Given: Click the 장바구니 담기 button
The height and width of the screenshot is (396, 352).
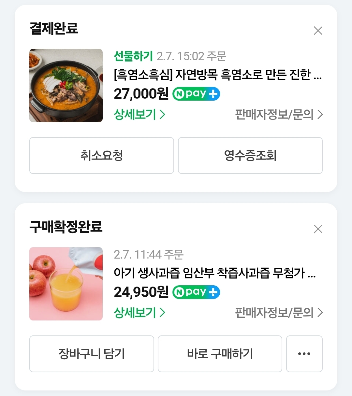Looking at the screenshot, I should click(92, 354).
